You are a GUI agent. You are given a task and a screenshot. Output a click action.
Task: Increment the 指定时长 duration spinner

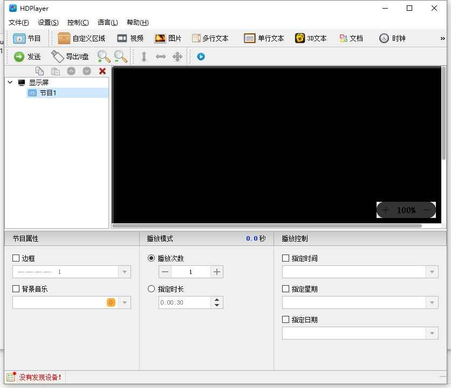(x=217, y=300)
